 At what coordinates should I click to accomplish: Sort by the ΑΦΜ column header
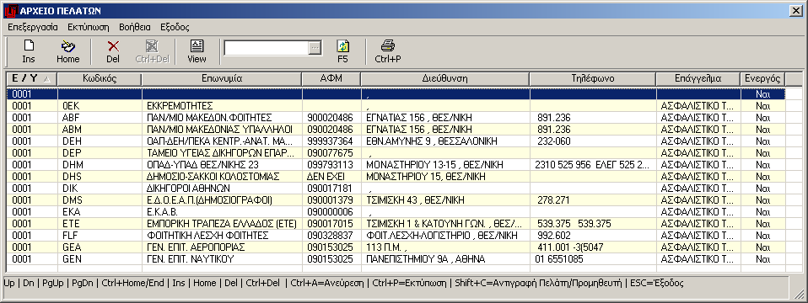coord(331,79)
